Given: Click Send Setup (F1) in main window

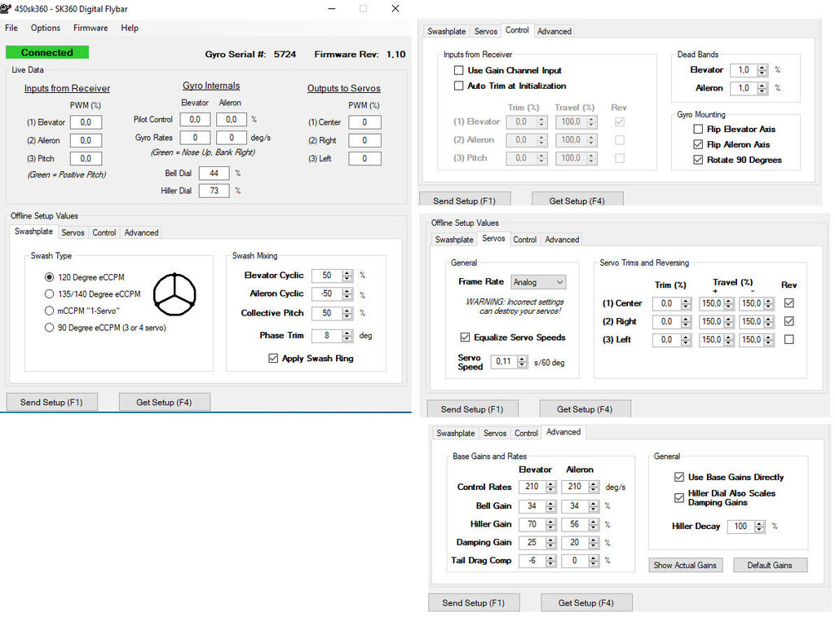Looking at the screenshot, I should pos(52,402).
